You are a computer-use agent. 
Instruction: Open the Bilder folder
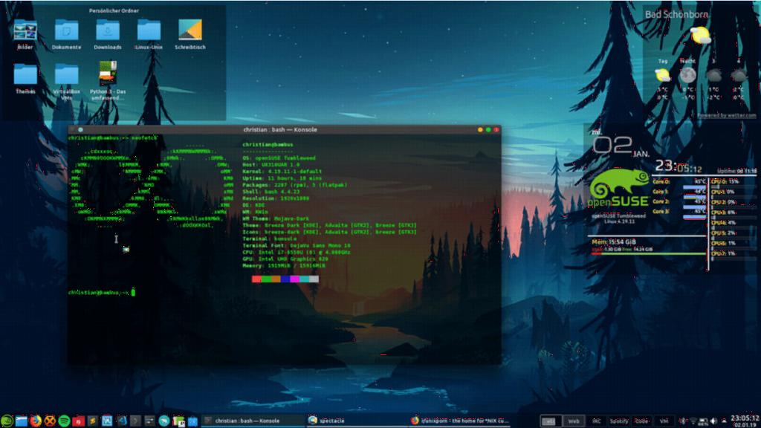(x=25, y=35)
